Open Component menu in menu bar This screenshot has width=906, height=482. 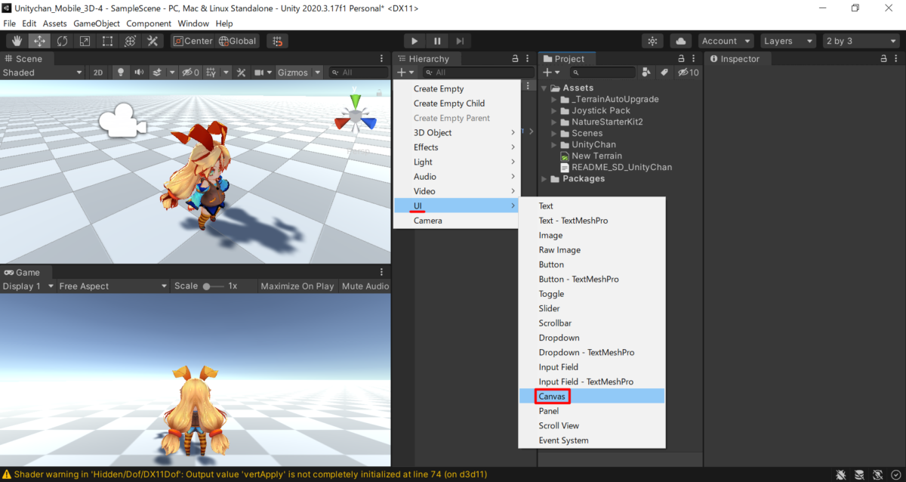pyautogui.click(x=149, y=23)
